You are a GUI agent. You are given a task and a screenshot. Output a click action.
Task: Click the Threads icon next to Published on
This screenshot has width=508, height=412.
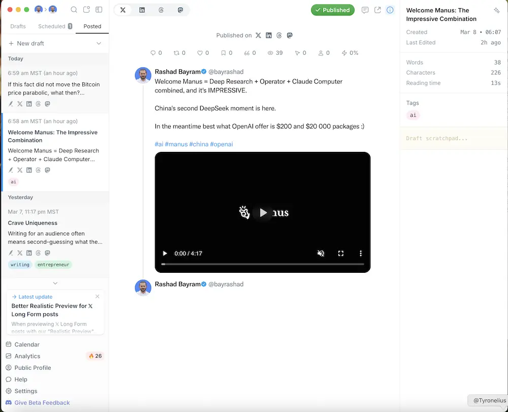click(279, 35)
